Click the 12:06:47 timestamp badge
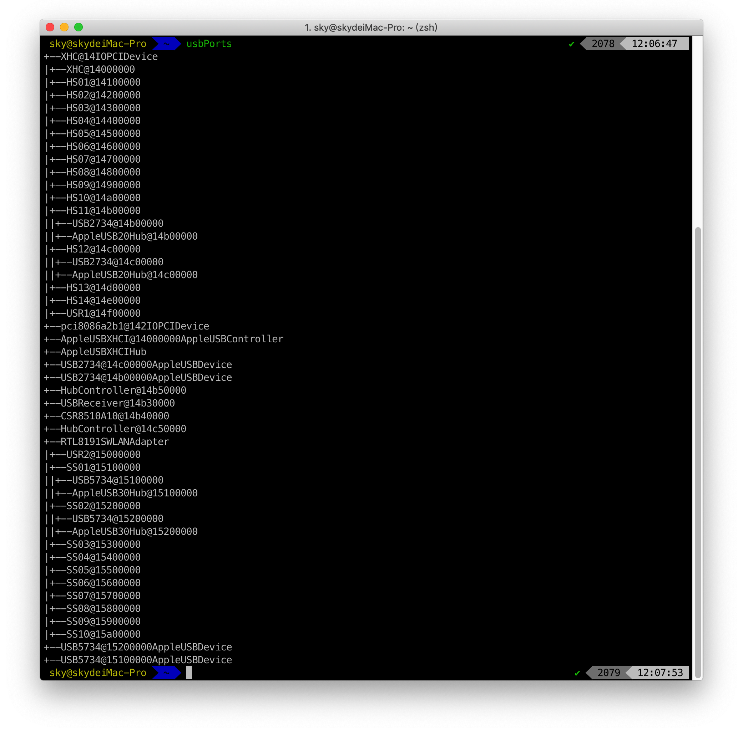The height and width of the screenshot is (741, 743). click(654, 44)
